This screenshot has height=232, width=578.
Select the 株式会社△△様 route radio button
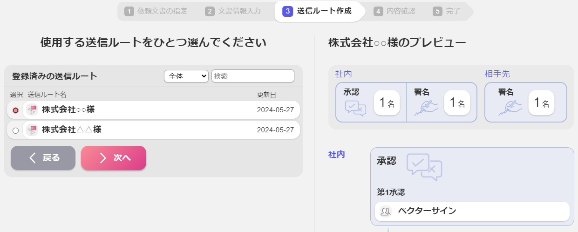[15, 130]
